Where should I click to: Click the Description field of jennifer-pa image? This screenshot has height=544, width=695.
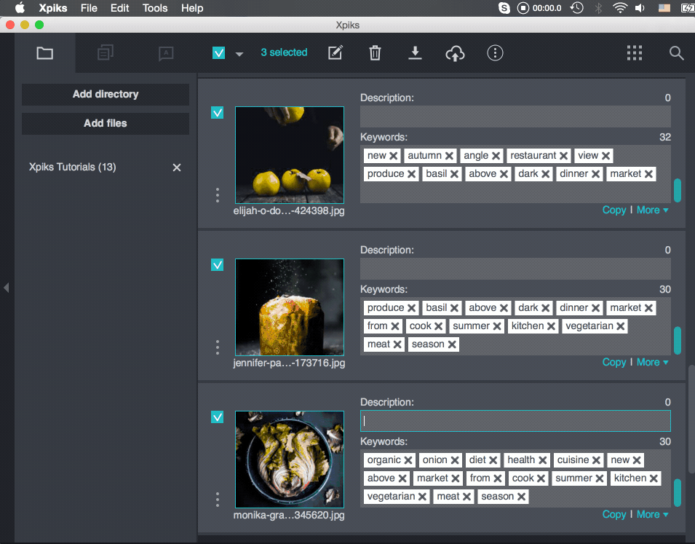point(515,269)
